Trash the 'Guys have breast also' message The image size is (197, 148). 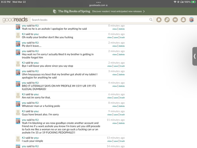(122, 114)
